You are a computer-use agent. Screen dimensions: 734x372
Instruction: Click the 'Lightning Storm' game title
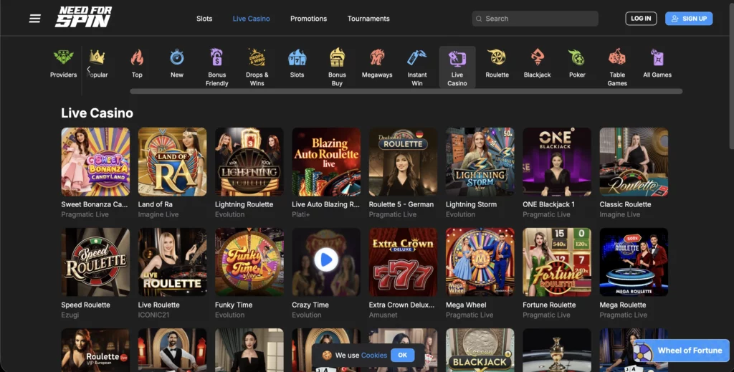(471, 204)
